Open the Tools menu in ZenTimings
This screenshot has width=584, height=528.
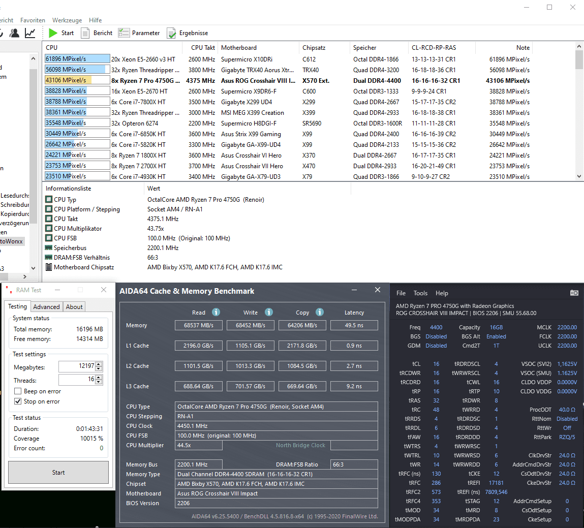point(420,293)
